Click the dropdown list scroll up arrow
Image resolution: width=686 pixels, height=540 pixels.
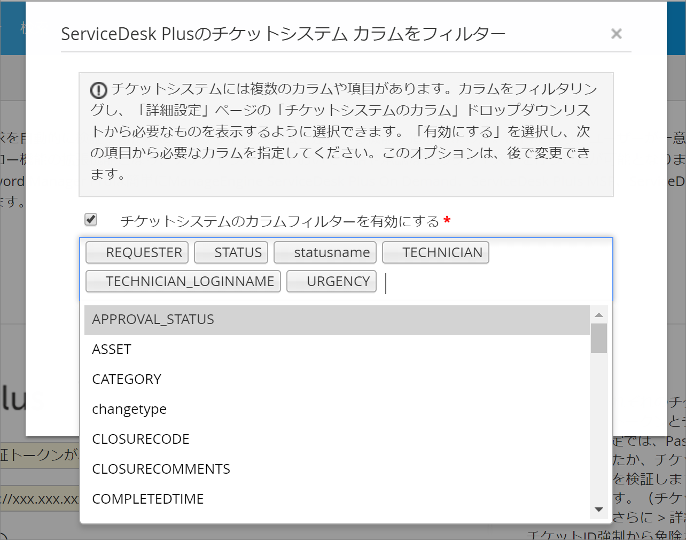(x=599, y=315)
